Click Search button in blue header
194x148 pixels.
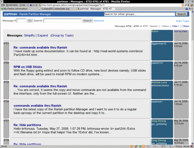tap(182, 14)
